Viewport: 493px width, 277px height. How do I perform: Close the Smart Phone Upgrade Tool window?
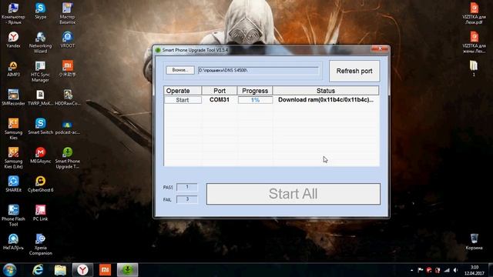[380, 48]
